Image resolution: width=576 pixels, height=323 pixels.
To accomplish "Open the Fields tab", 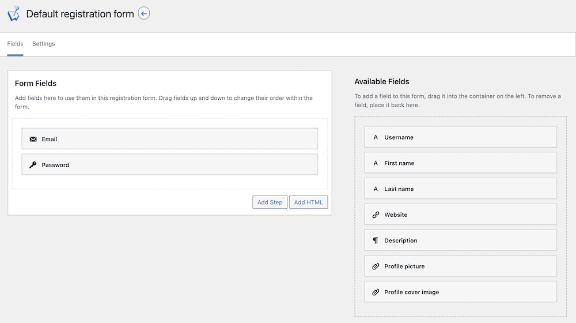I will (15, 44).
